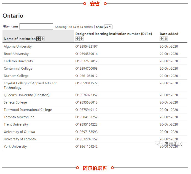
Task: Select Queen's University (Kingston) row
Action: 26,95
